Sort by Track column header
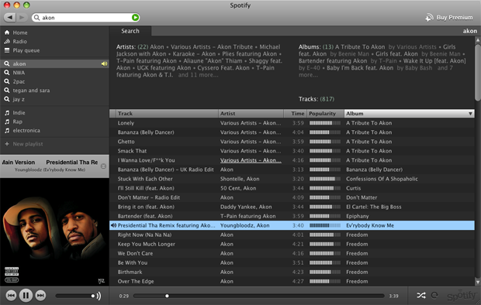Screen dimensions: 481x305 coord(167,114)
